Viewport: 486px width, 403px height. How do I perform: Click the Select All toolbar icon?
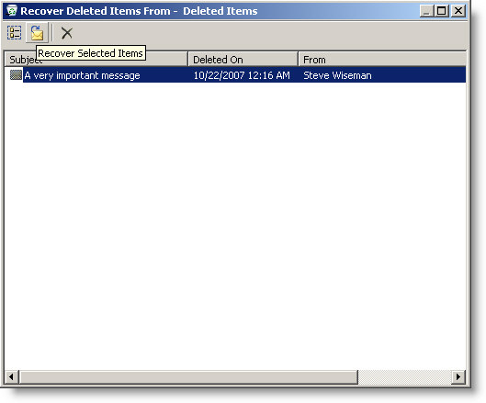click(15, 33)
